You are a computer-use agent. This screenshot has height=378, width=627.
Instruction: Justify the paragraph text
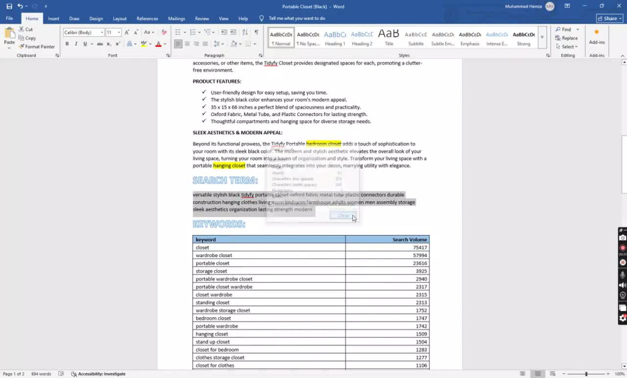coord(205,44)
